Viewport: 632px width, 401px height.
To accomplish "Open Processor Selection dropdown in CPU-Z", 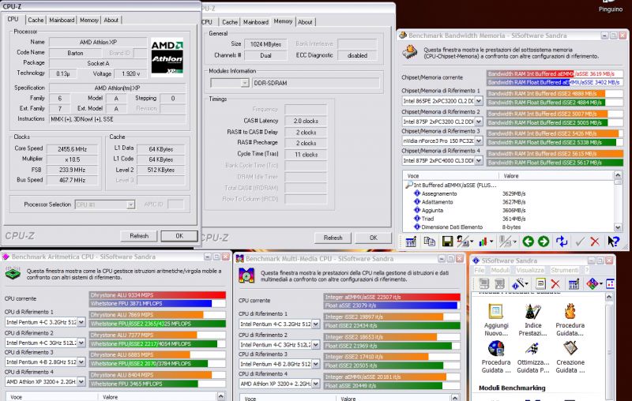I will (130, 204).
